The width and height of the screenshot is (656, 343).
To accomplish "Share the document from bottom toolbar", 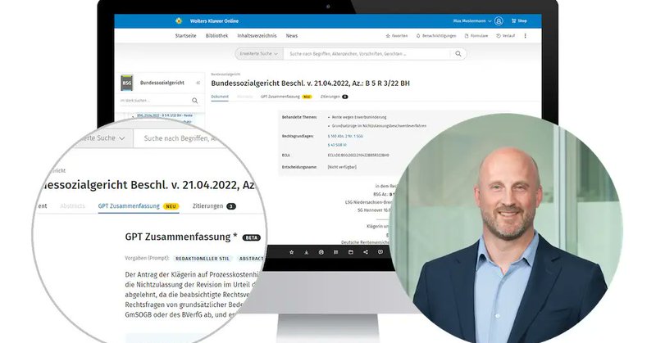I will pos(366,252).
